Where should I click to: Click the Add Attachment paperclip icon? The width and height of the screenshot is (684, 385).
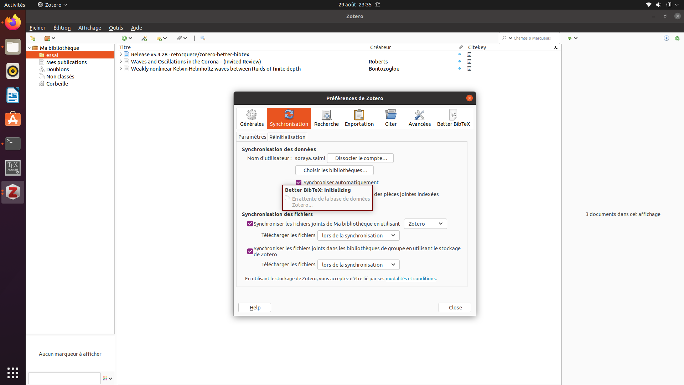(x=179, y=38)
